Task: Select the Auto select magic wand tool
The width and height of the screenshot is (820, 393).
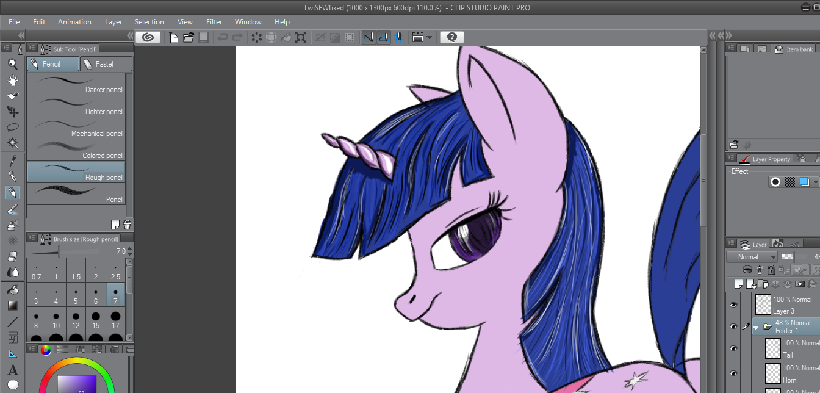Action: (x=13, y=143)
